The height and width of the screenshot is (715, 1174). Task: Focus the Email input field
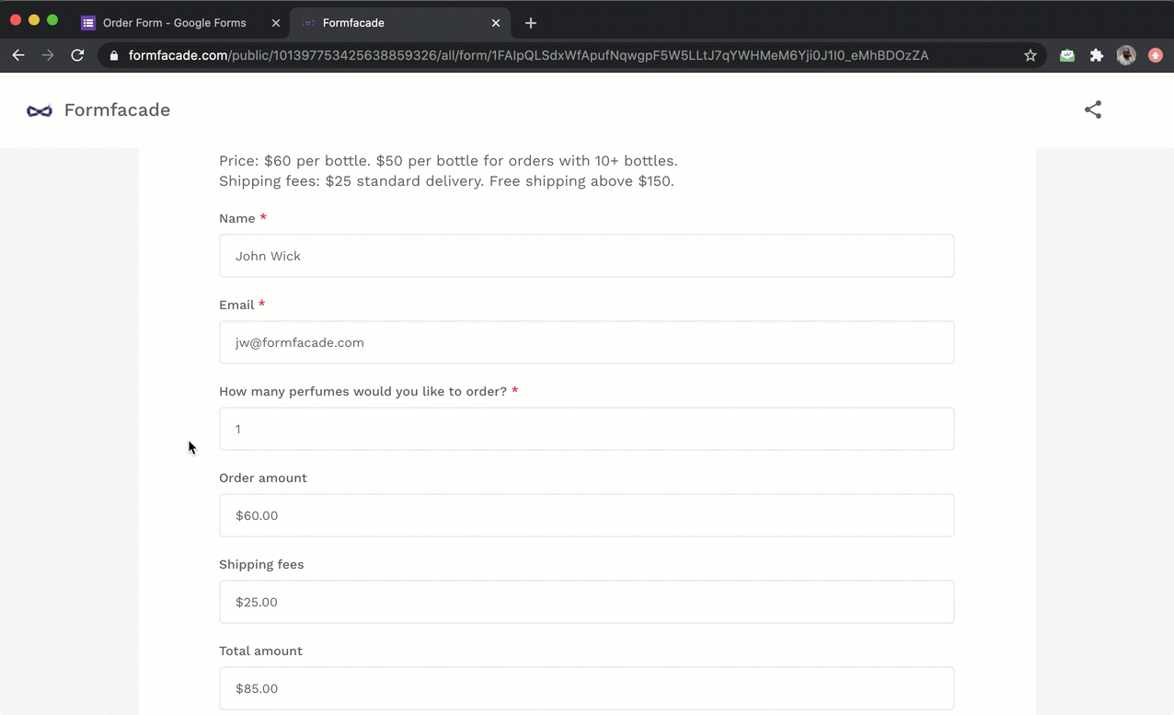tap(586, 342)
